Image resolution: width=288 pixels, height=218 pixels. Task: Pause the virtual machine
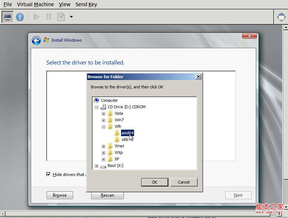pyautogui.click(x=49, y=17)
